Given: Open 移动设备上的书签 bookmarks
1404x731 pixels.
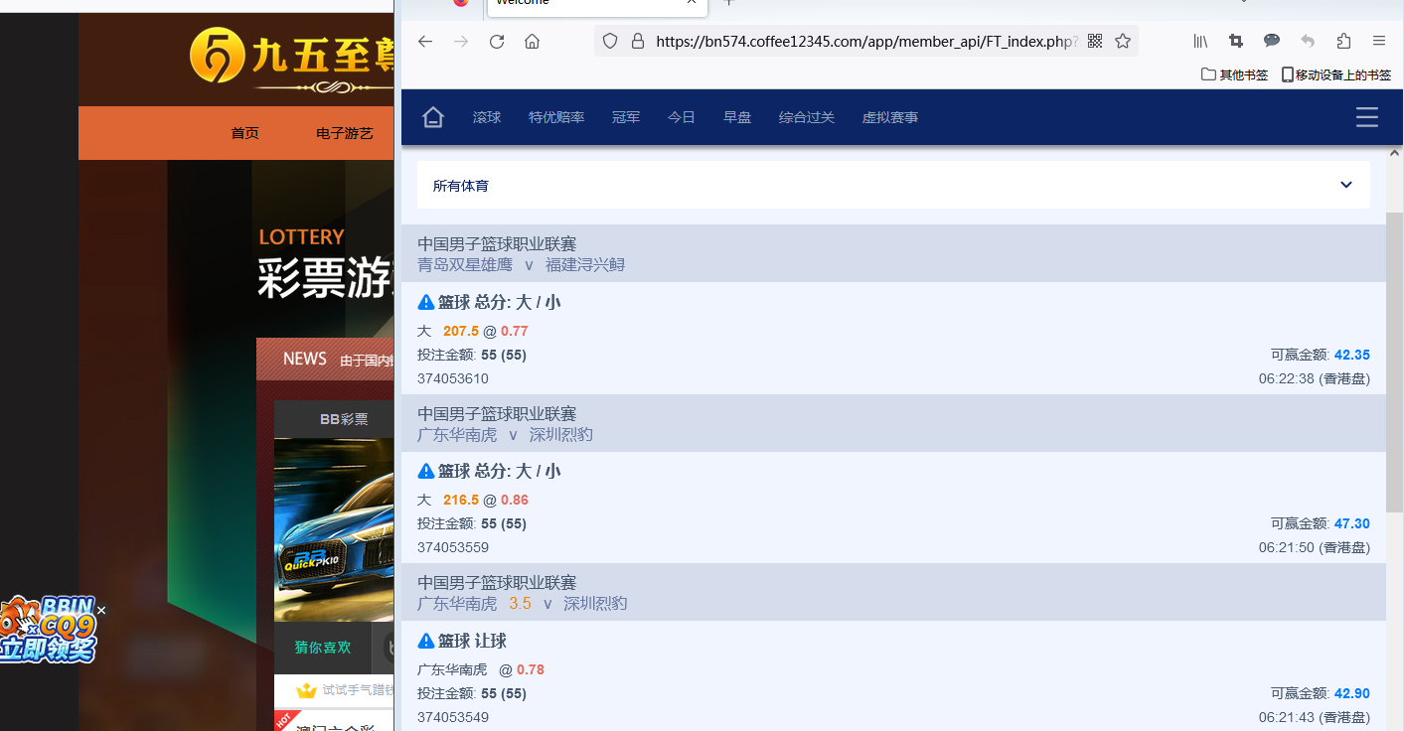Looking at the screenshot, I should click(x=1335, y=74).
